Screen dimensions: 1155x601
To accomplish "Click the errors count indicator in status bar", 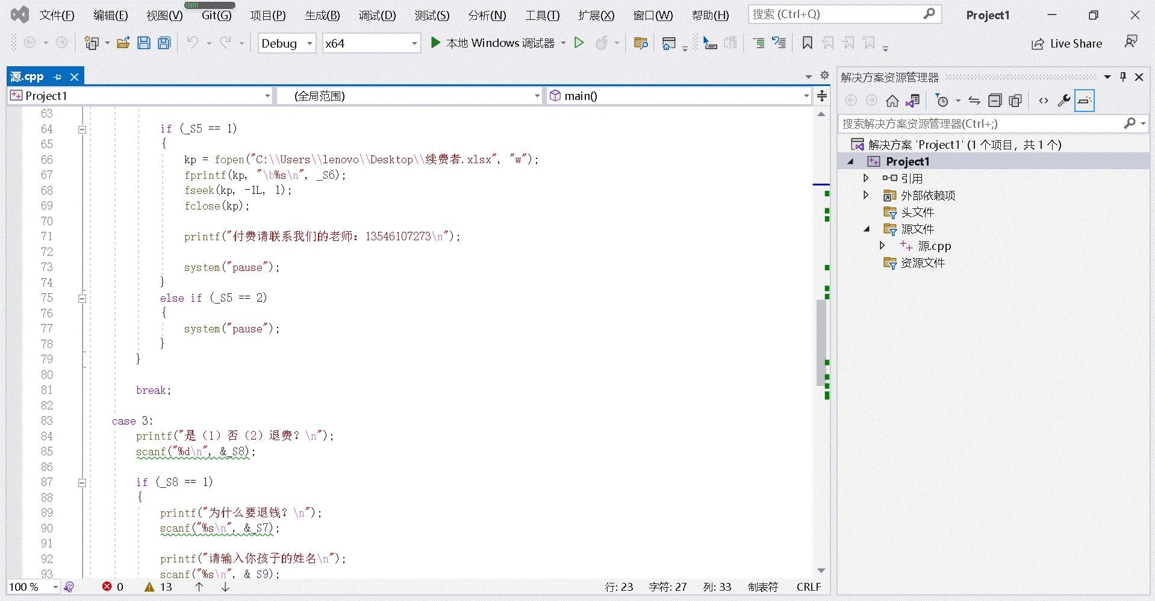I will click(x=113, y=587).
